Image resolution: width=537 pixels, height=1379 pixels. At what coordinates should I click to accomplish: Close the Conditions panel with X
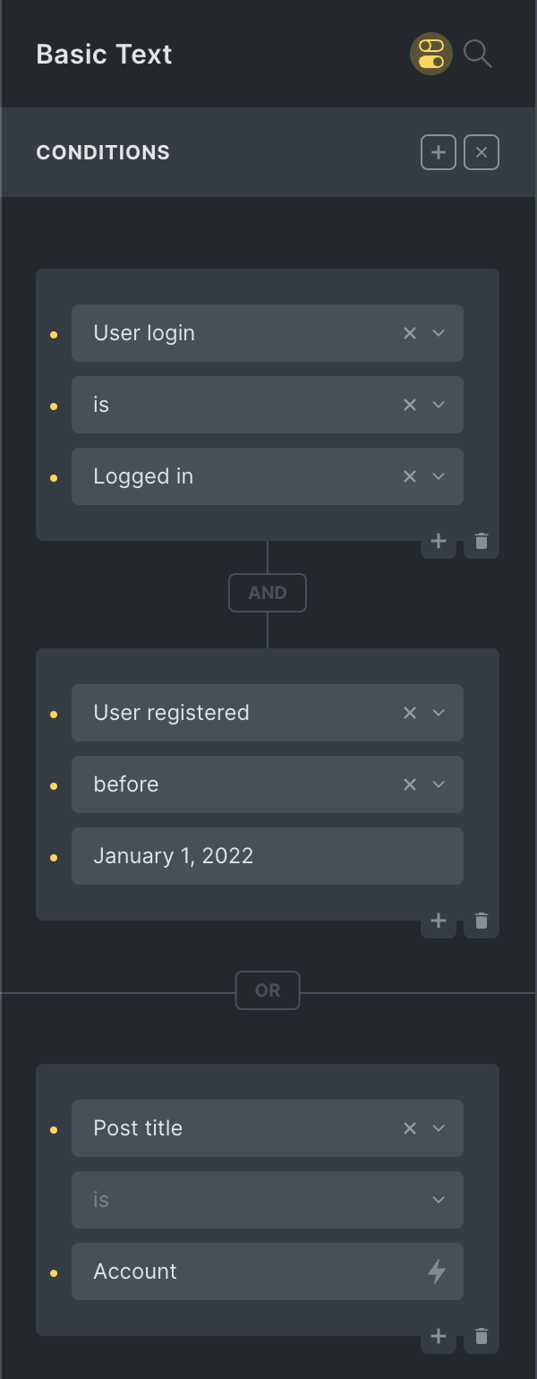point(482,152)
